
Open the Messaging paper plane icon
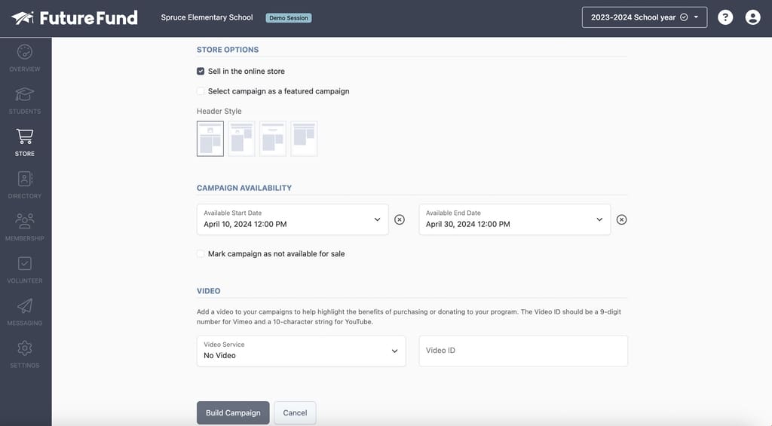(x=25, y=306)
